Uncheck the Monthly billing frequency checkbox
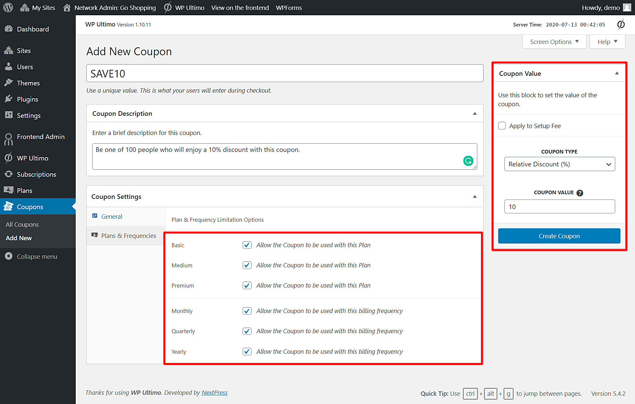 [247, 311]
